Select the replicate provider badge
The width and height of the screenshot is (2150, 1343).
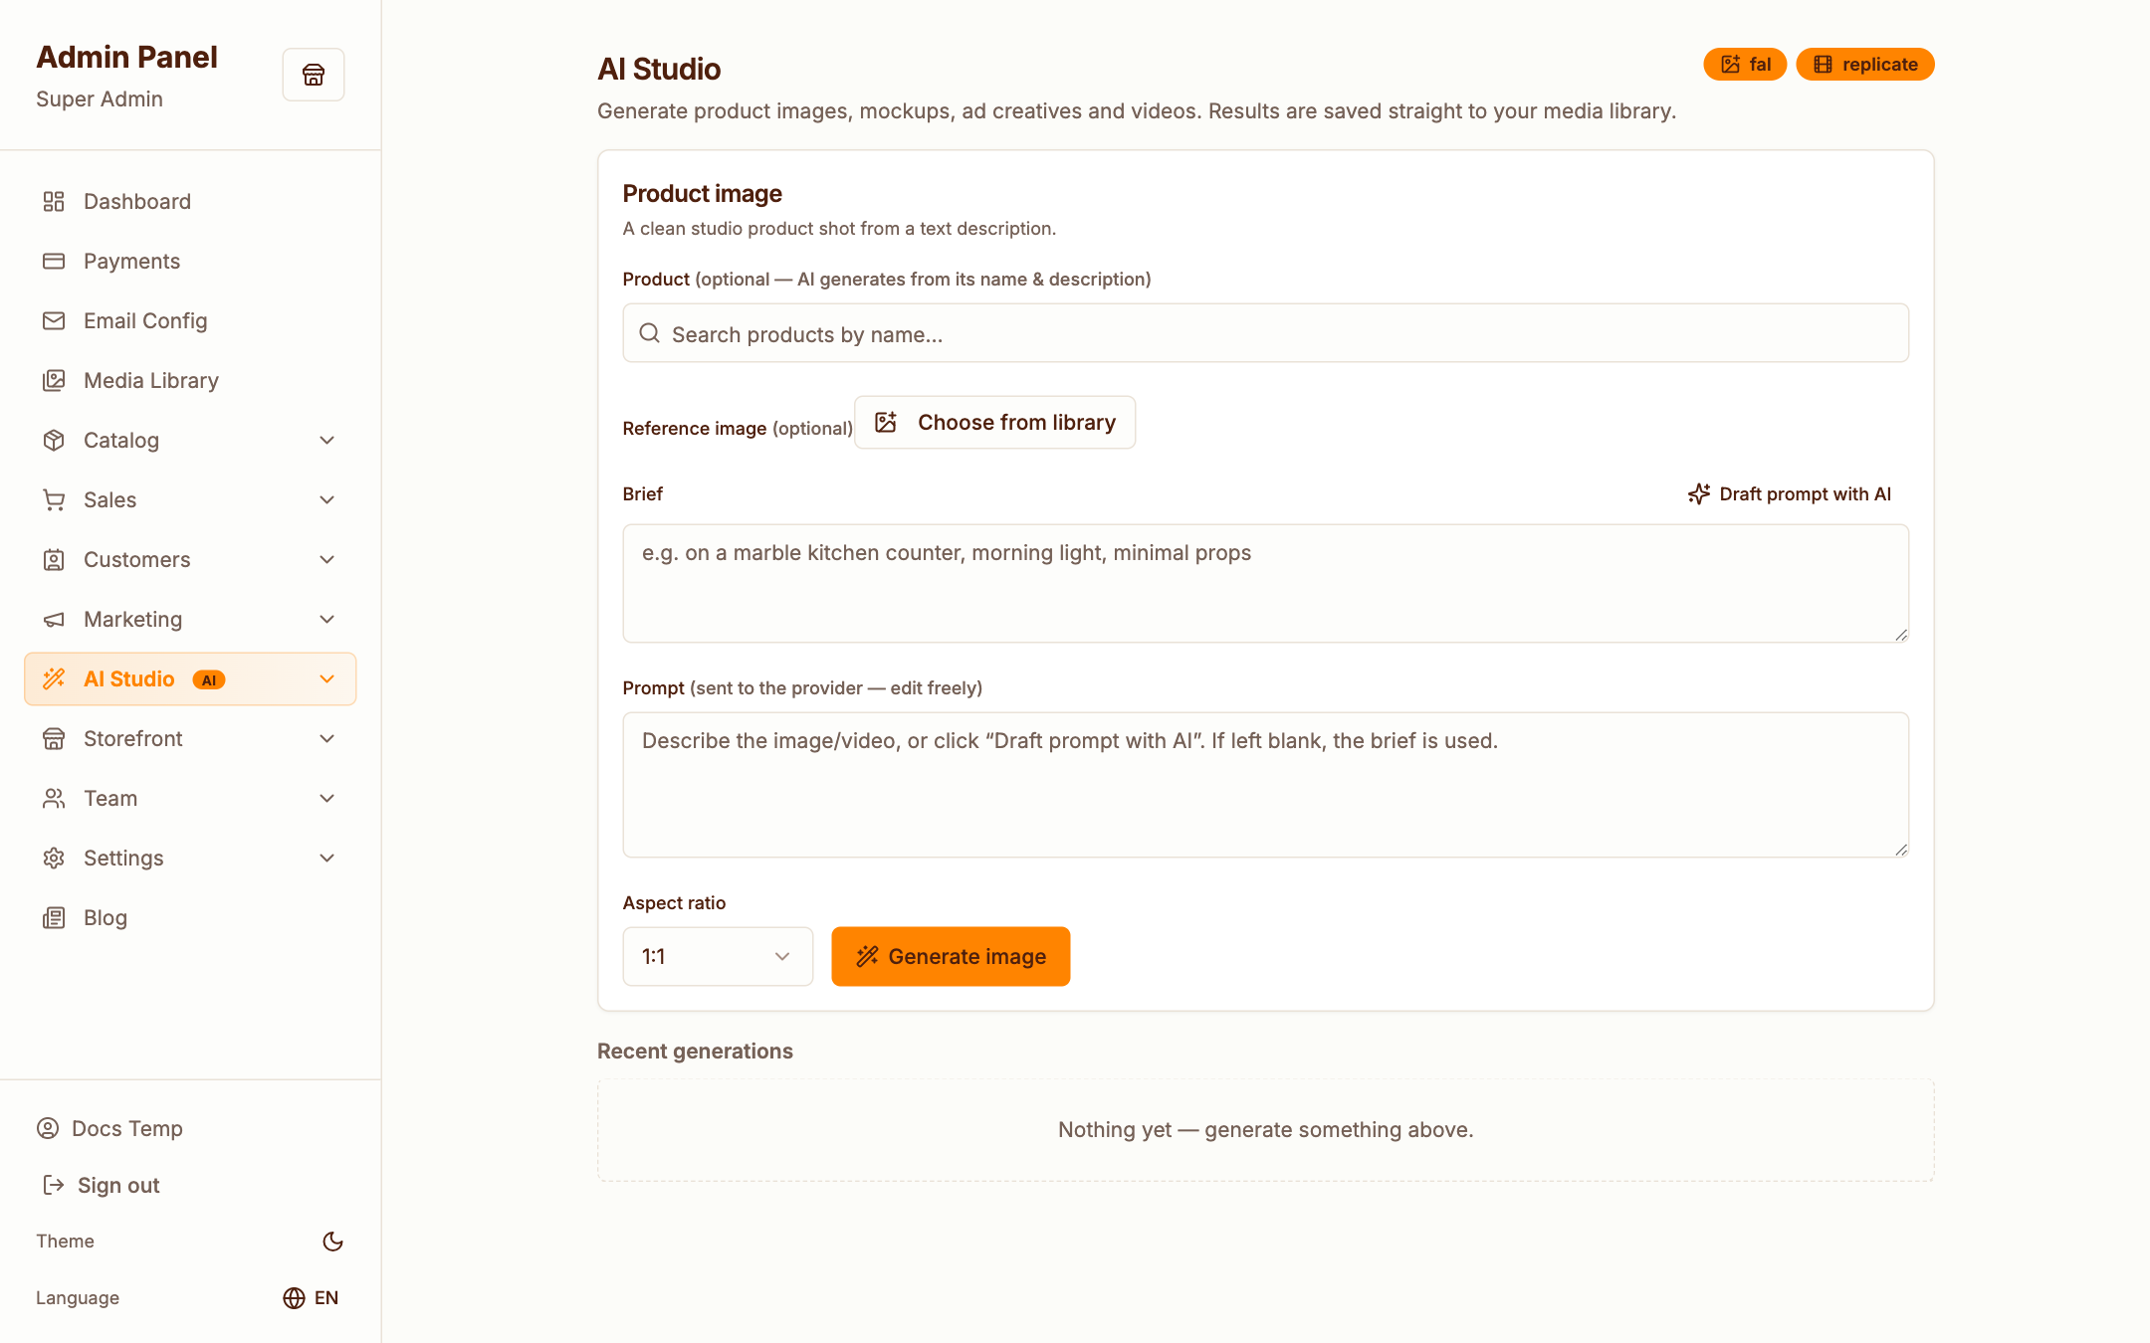tap(1865, 65)
